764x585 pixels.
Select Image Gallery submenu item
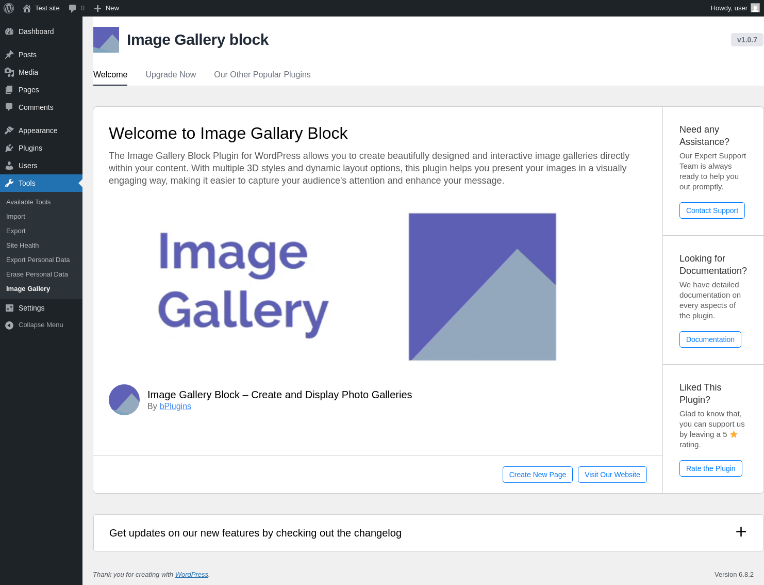point(28,289)
